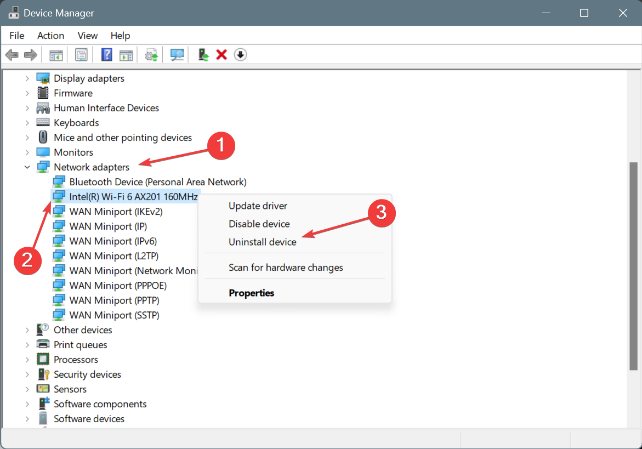Viewport: 642px width, 449px height.
Task: Expand the Security devices node
Action: pyautogui.click(x=27, y=374)
